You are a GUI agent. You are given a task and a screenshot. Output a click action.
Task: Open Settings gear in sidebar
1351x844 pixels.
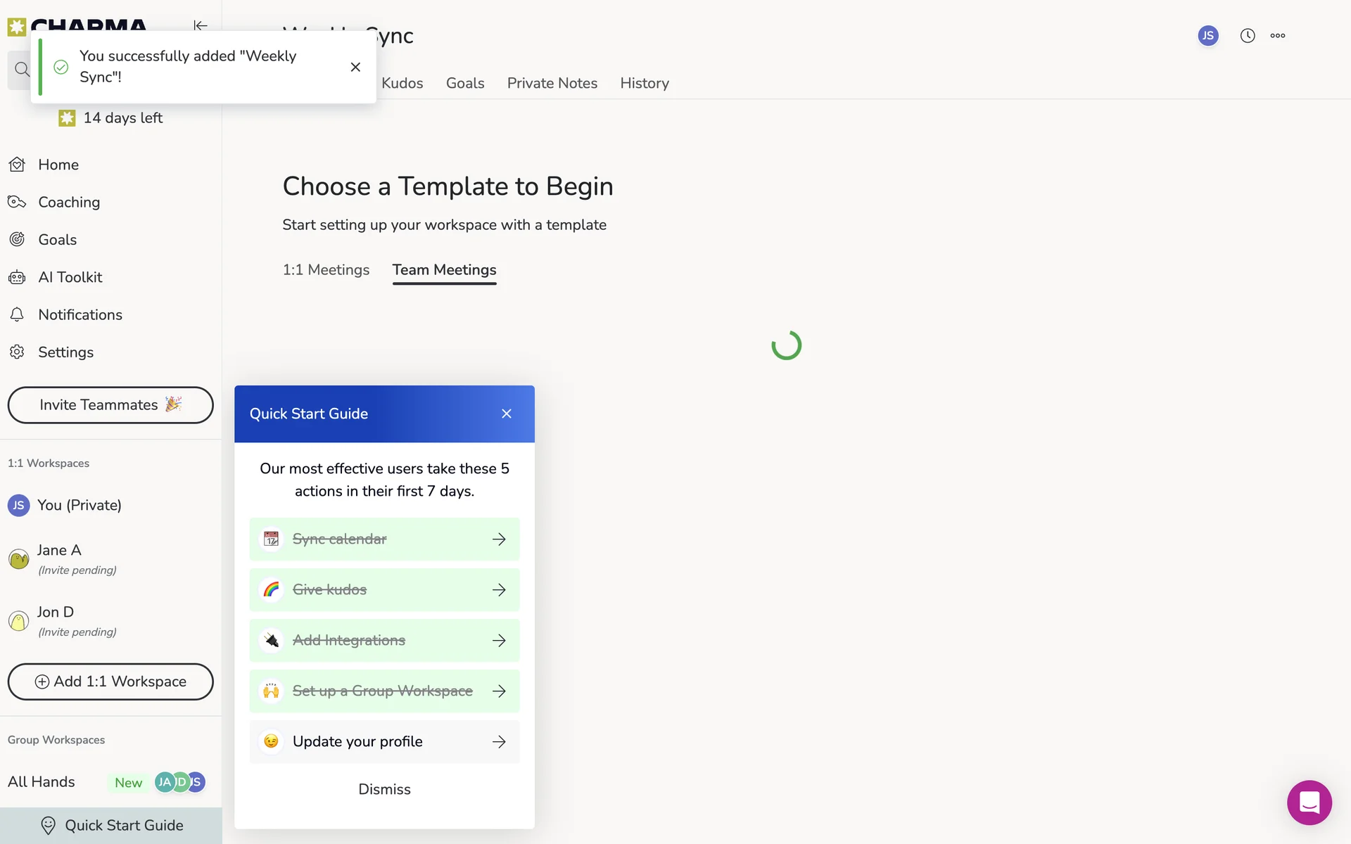coord(17,352)
